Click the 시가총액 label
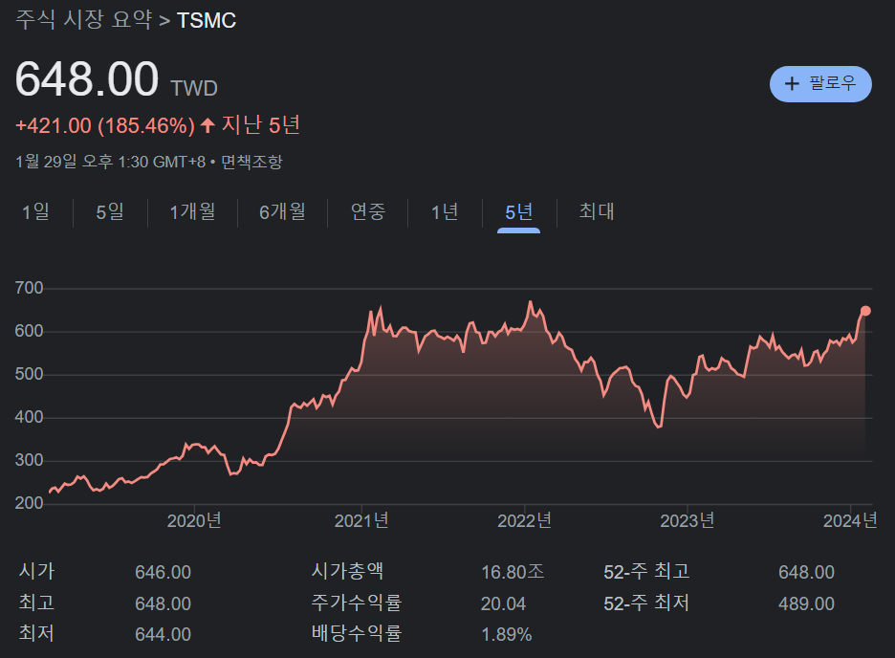This screenshot has height=658, width=895. (347, 571)
